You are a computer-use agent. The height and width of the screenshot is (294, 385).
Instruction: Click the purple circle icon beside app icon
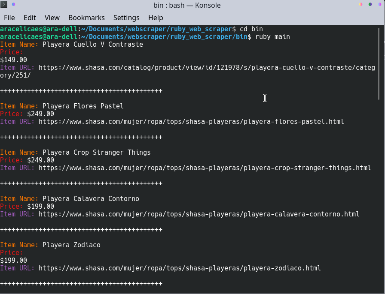click(x=13, y=5)
